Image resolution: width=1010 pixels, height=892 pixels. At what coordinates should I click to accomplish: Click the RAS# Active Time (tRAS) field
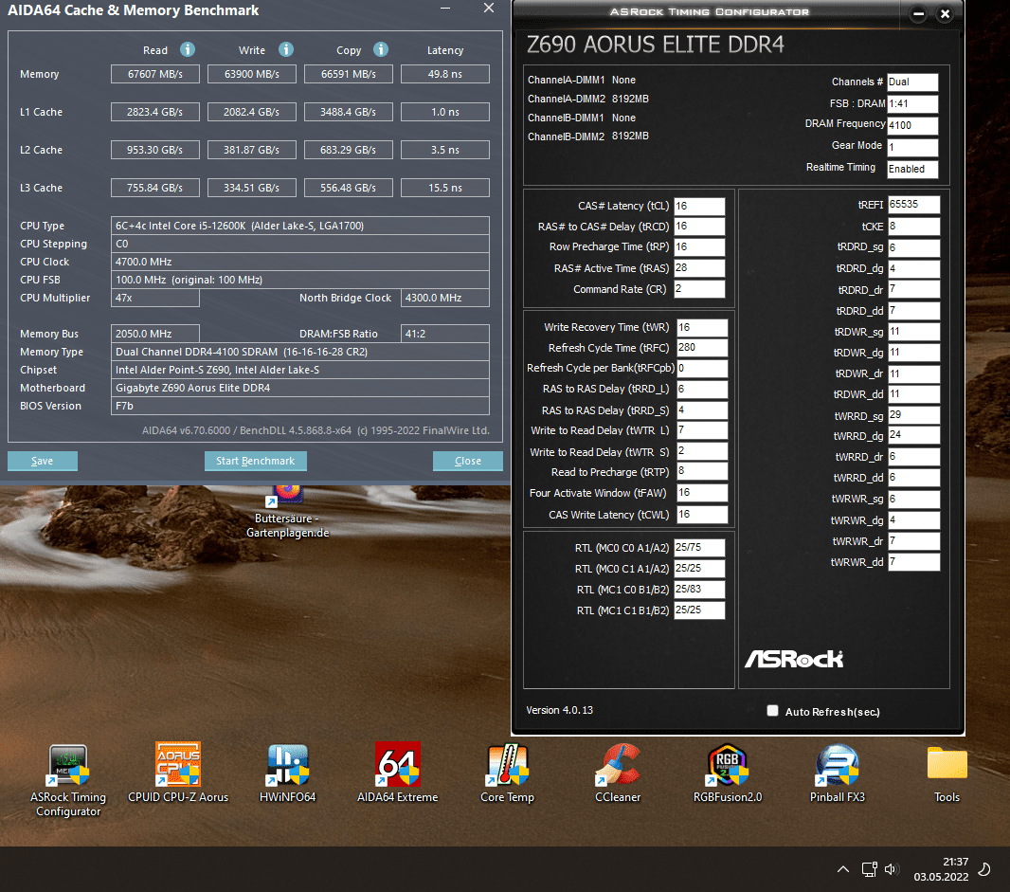699,267
